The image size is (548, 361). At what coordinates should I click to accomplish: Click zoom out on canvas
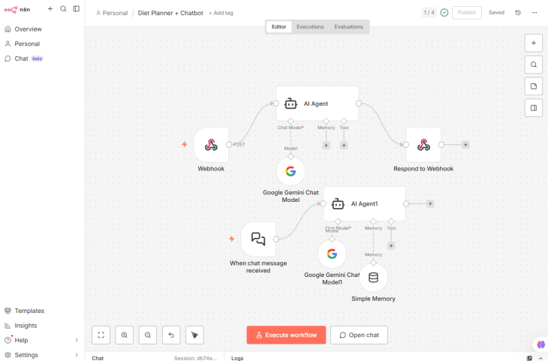point(149,335)
